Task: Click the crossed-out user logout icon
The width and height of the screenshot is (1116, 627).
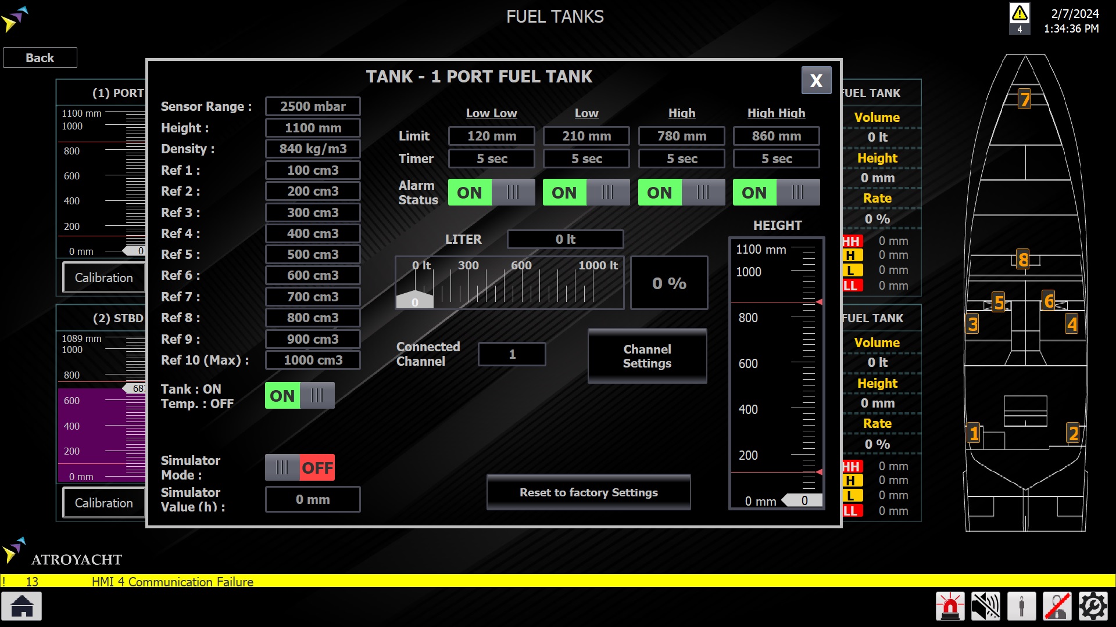Action: coord(1057,607)
